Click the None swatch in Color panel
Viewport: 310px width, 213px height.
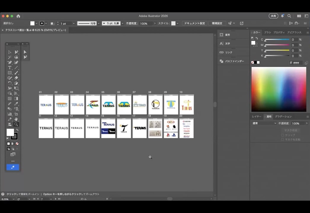[x=253, y=62]
